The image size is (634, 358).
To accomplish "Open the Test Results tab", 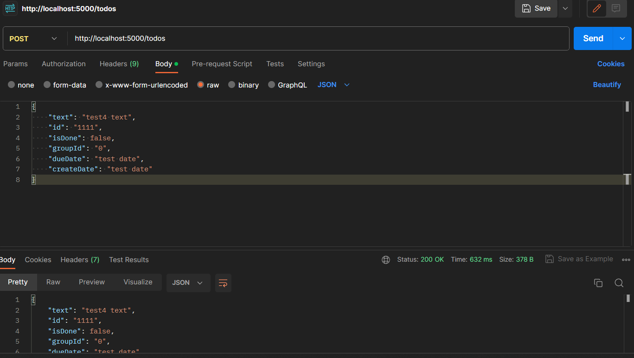I will tap(129, 260).
